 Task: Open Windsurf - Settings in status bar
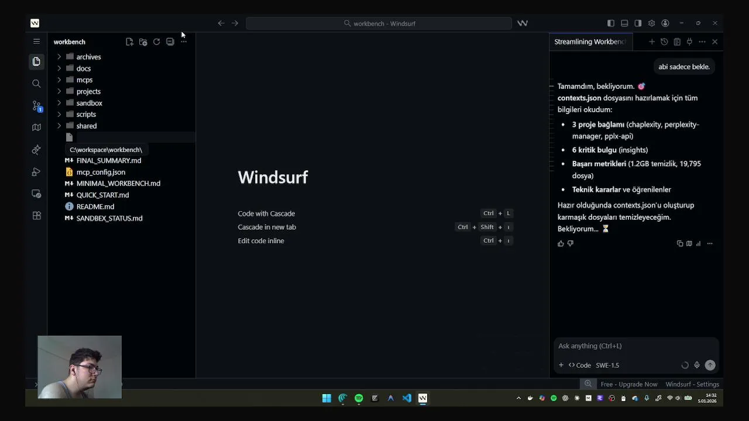pos(692,384)
